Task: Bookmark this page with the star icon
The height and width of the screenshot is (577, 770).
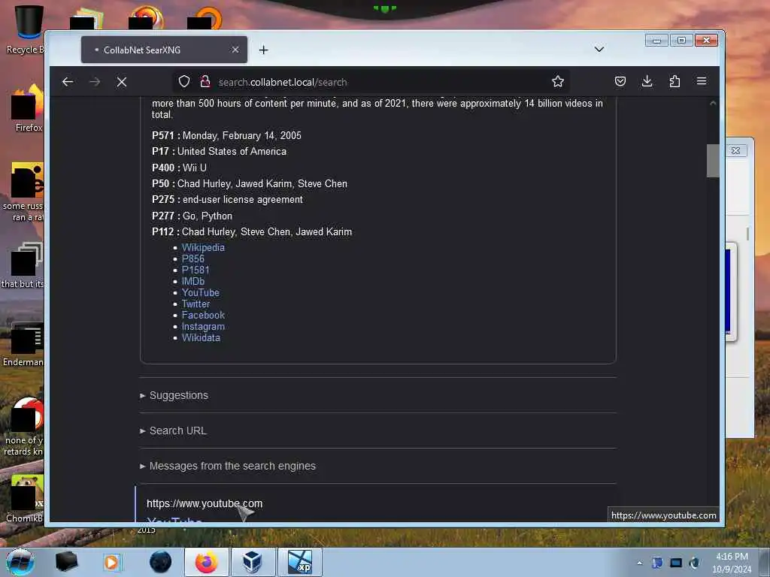Action: (558, 81)
